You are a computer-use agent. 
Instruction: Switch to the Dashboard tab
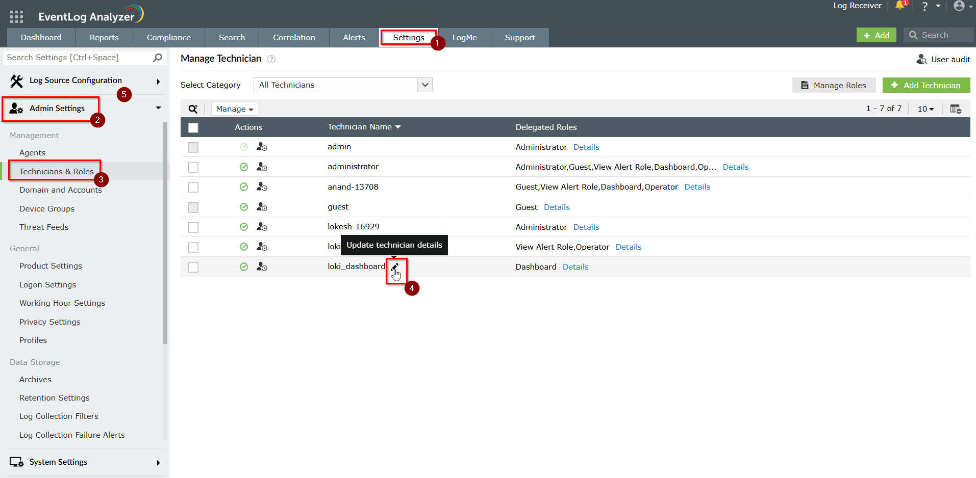click(x=41, y=38)
